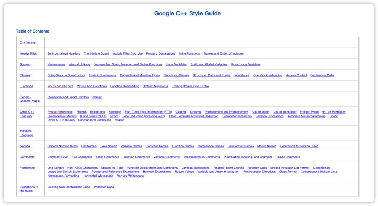Go to the Boost link
Image resolution: width=378 pixels, height=206 pixels.
(333, 116)
